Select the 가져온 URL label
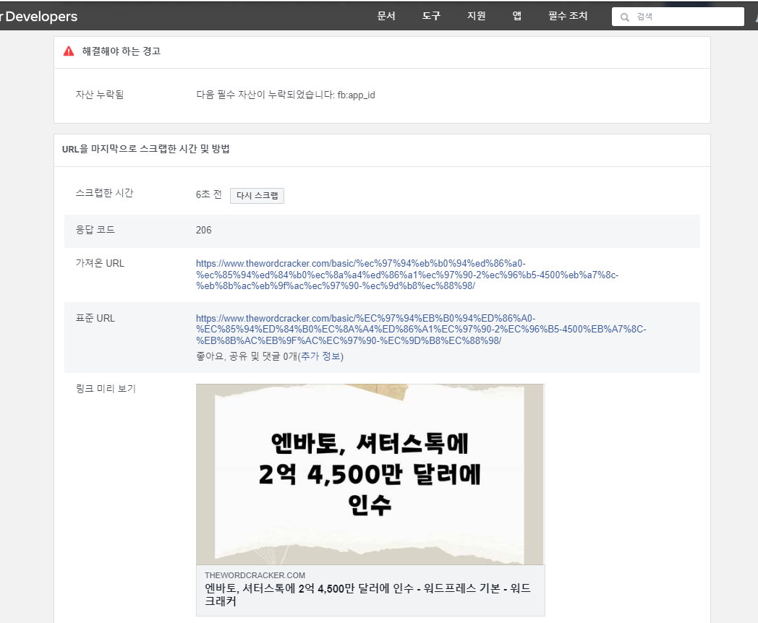Image resolution: width=758 pixels, height=623 pixels. 100,263
